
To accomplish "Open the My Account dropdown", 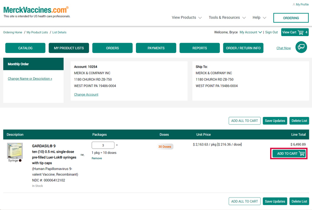I will 250,32.
